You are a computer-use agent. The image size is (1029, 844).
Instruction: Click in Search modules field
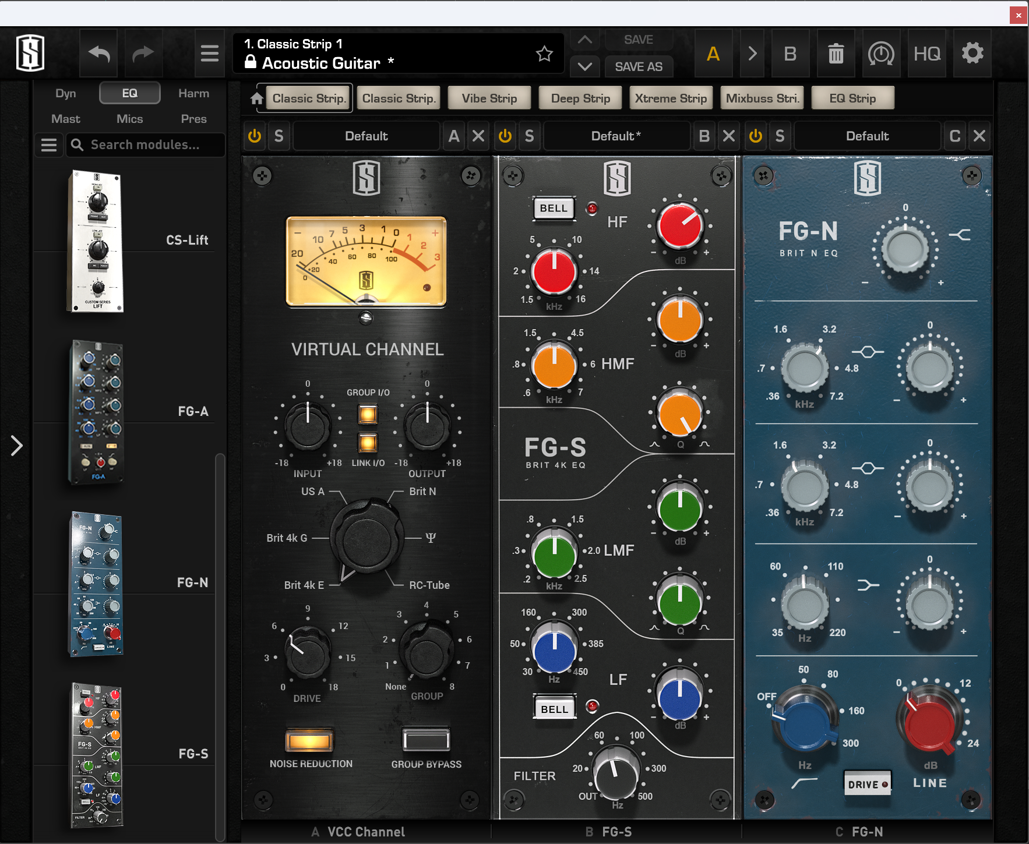point(146,144)
